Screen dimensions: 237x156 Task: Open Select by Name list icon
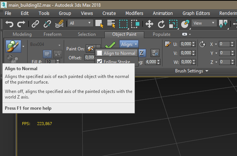(x=111, y=24)
